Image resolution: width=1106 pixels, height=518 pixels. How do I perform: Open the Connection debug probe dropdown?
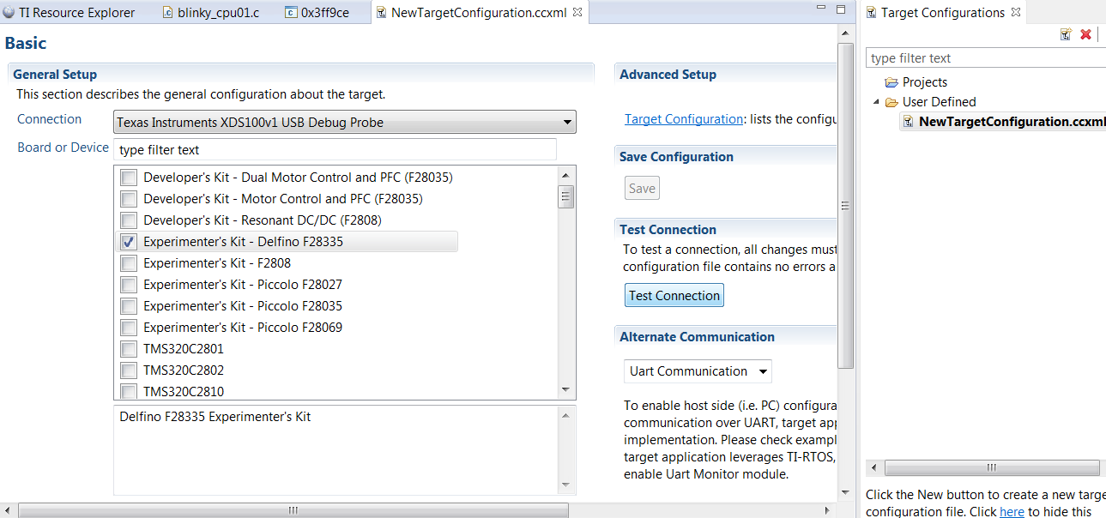(x=567, y=123)
